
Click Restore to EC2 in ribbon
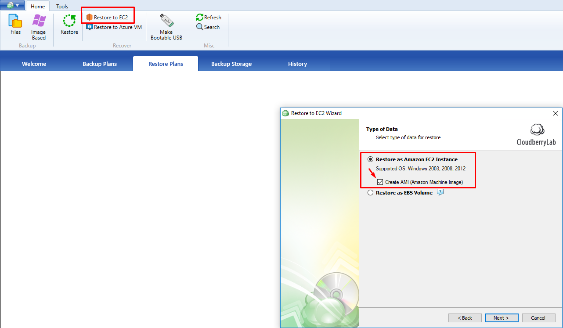(108, 17)
